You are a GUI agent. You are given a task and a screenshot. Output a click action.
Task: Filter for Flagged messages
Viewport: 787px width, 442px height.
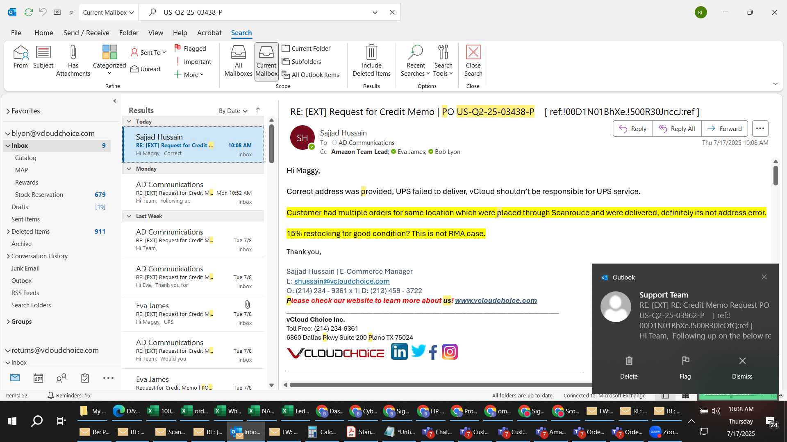(190, 48)
